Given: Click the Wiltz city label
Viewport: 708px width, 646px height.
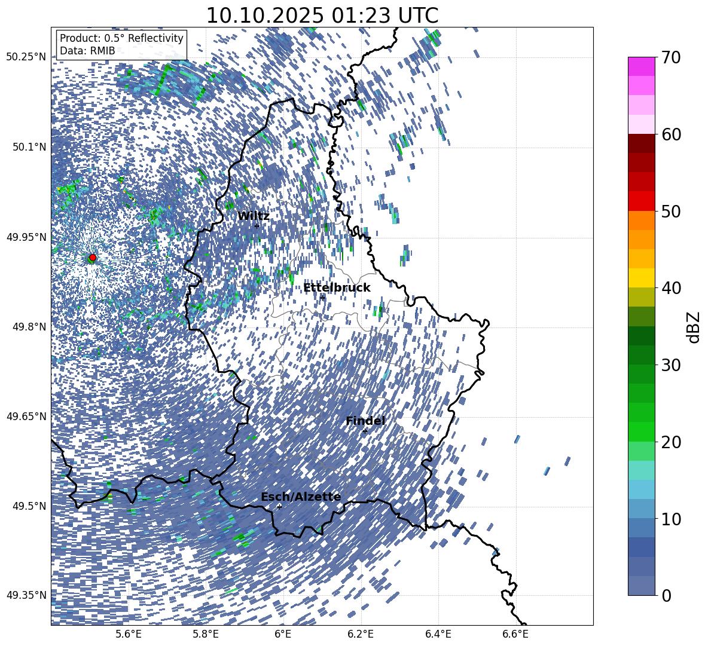Looking at the screenshot, I should point(254,216).
